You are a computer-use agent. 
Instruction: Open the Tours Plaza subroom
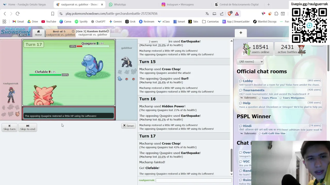tap(268, 98)
